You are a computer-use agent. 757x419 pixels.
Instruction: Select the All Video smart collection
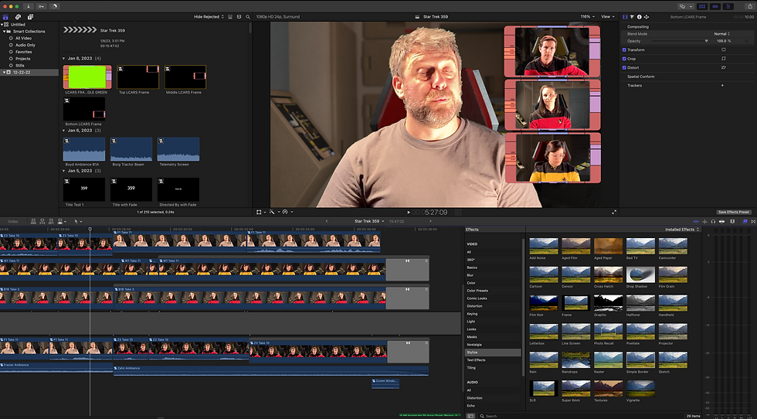coord(23,38)
